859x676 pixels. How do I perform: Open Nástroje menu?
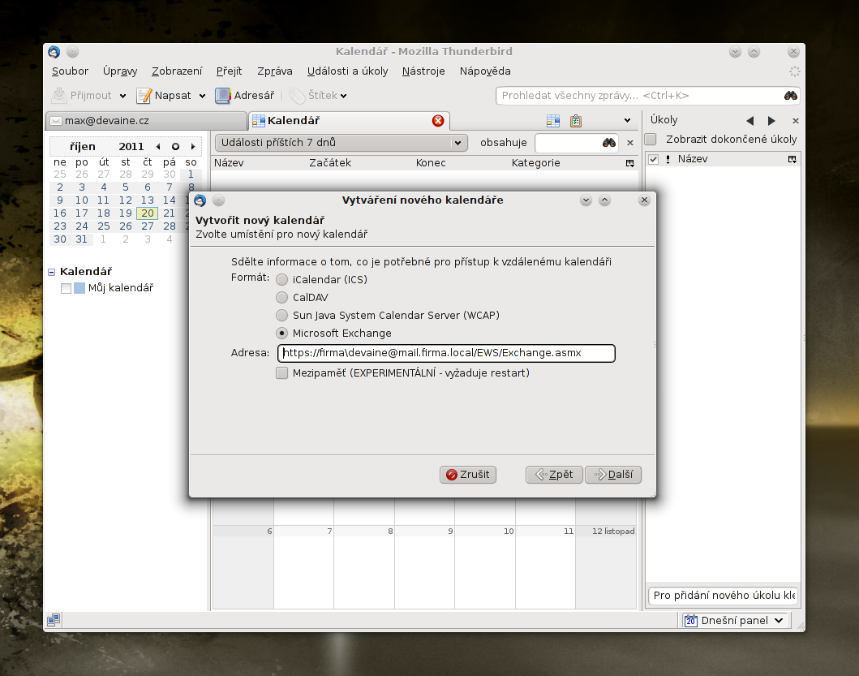(x=423, y=71)
